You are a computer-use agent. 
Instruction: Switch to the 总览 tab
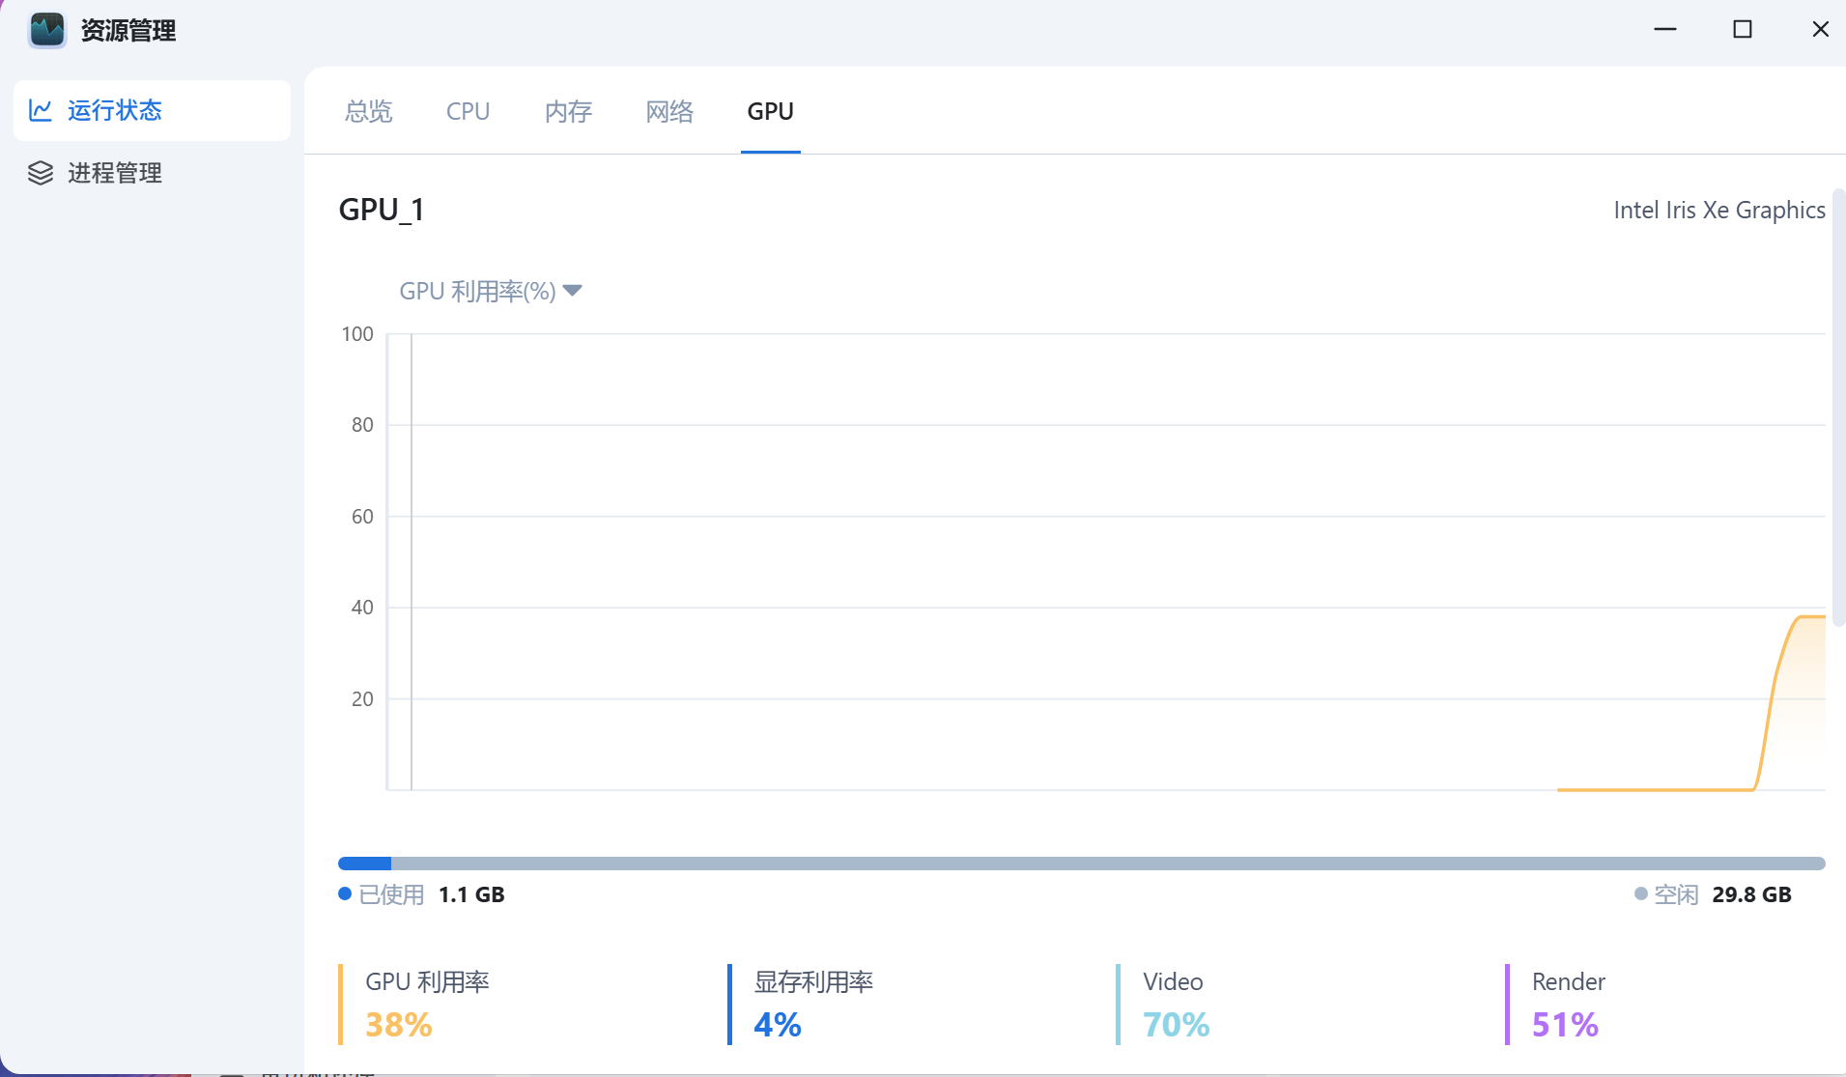(368, 111)
